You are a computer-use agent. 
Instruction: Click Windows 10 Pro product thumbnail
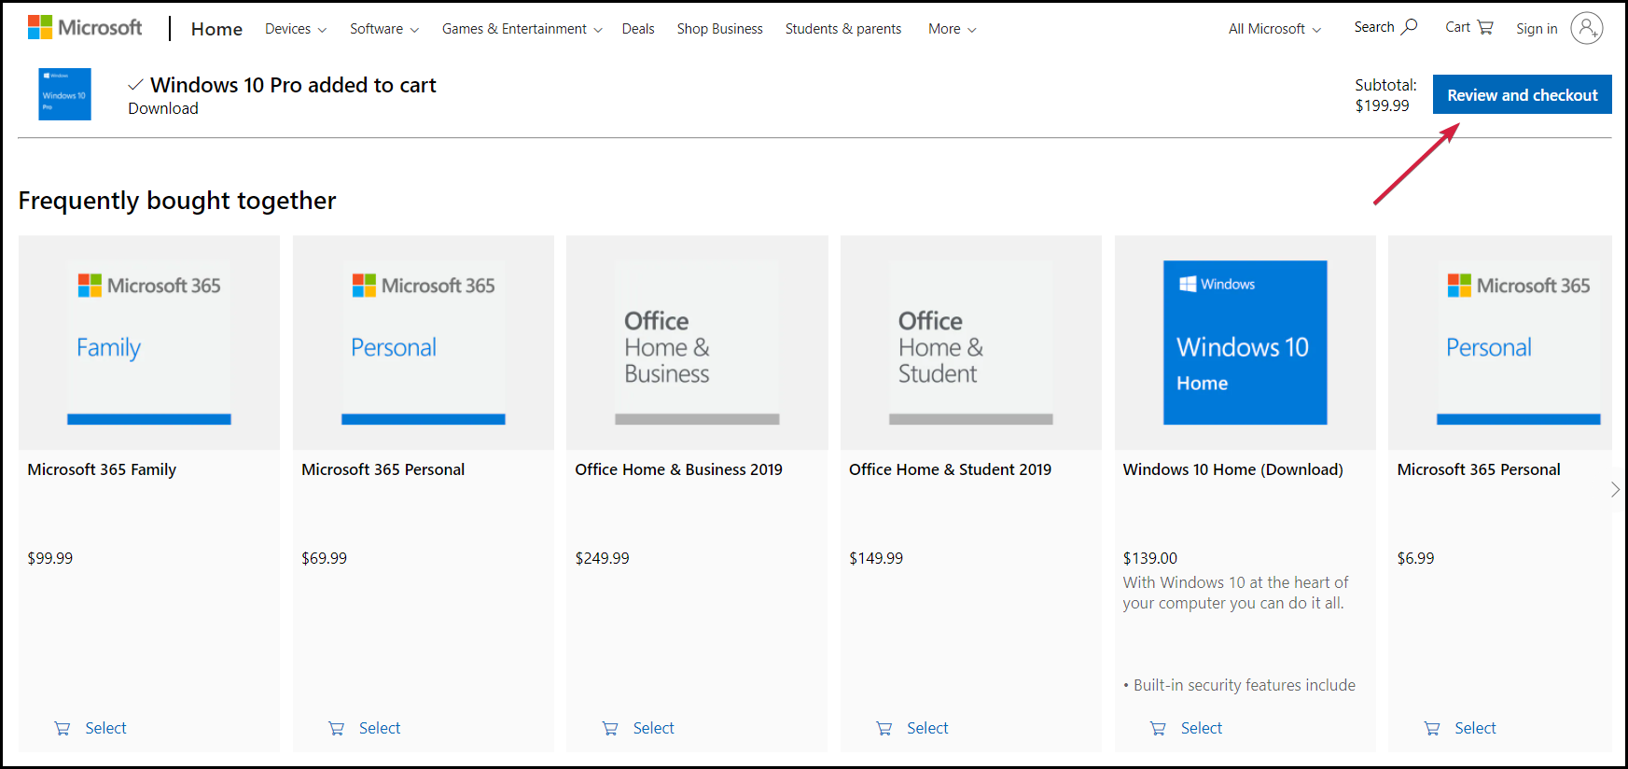[64, 94]
